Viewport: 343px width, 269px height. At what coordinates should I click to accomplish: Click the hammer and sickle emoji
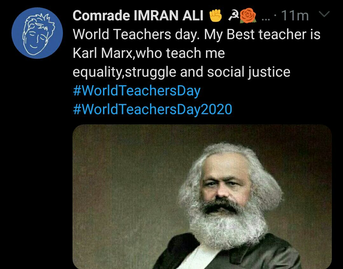point(233,16)
